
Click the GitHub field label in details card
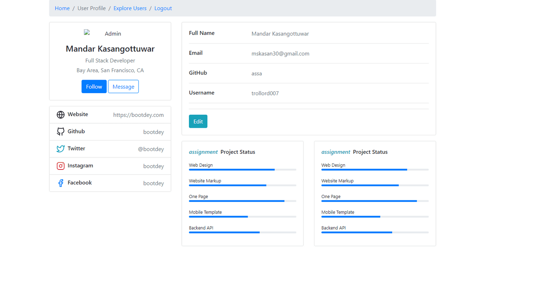(198, 73)
